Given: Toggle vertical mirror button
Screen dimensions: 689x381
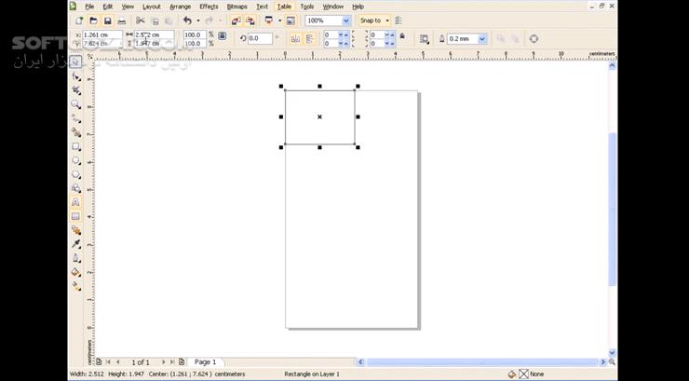Looking at the screenshot, I should pos(309,39).
